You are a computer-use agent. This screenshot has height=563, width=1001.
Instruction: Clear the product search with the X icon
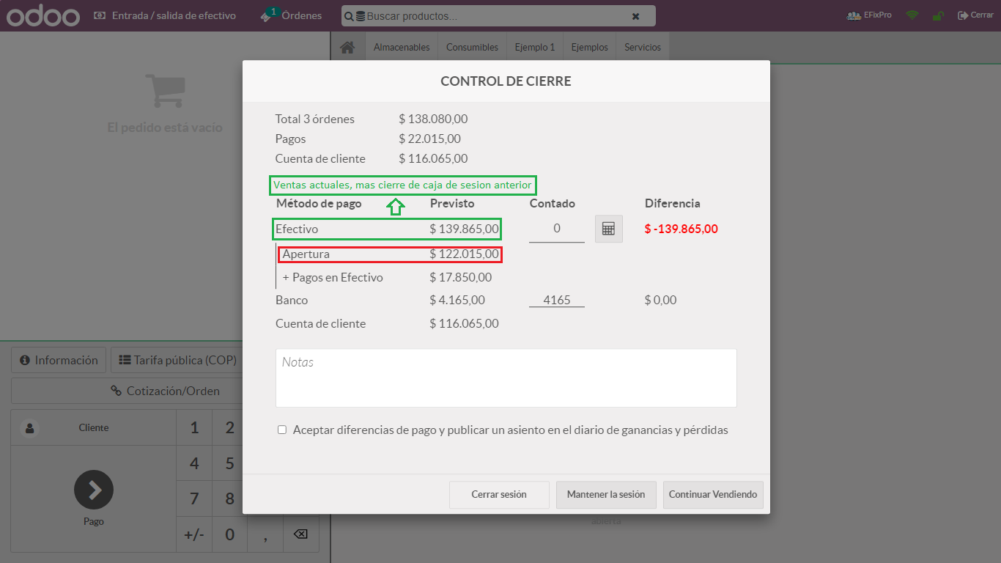tap(635, 16)
